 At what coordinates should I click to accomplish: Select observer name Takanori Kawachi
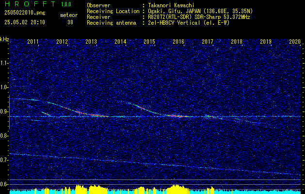pyautogui.click(x=171, y=5)
